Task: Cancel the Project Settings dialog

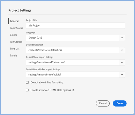Action: click(x=103, y=103)
